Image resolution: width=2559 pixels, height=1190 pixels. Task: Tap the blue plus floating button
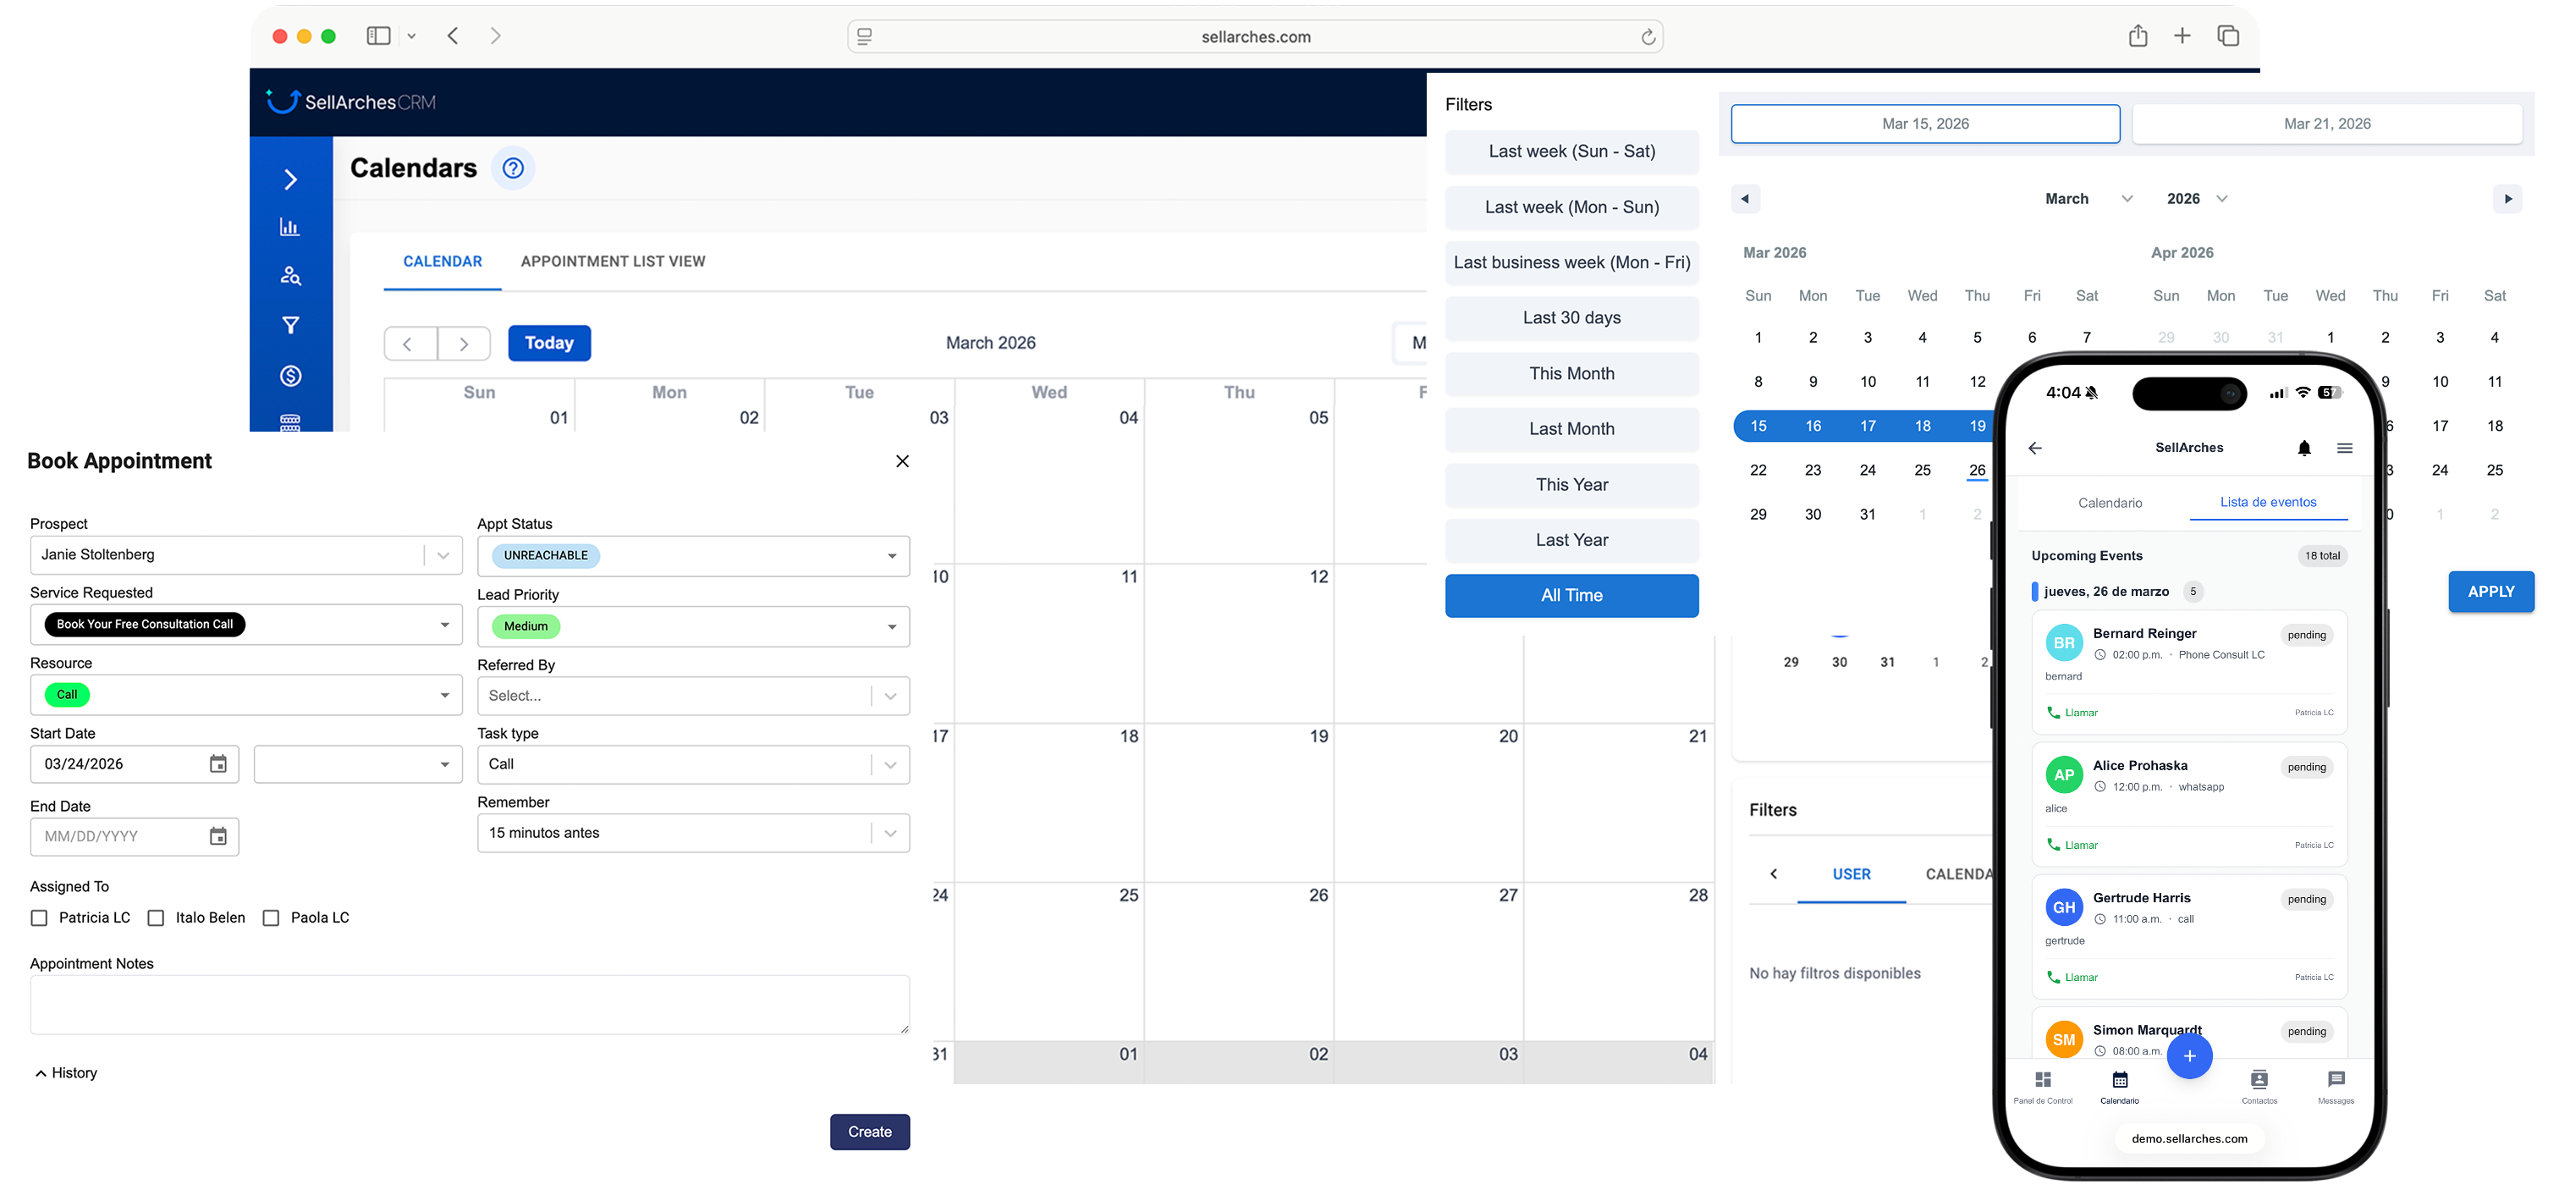click(2188, 1056)
